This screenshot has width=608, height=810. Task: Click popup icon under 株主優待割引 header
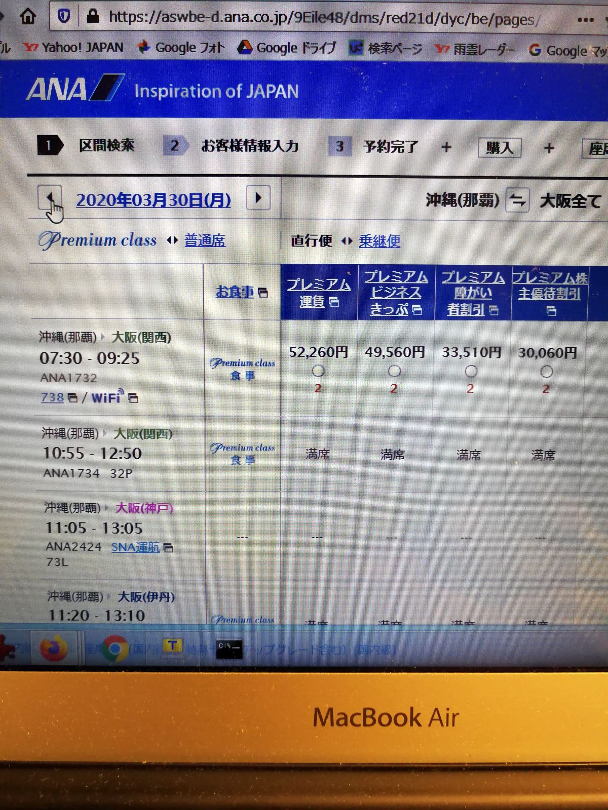pyautogui.click(x=551, y=310)
